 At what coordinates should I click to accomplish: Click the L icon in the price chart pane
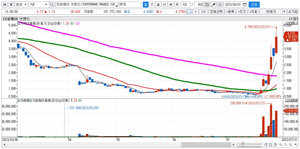pos(286,23)
